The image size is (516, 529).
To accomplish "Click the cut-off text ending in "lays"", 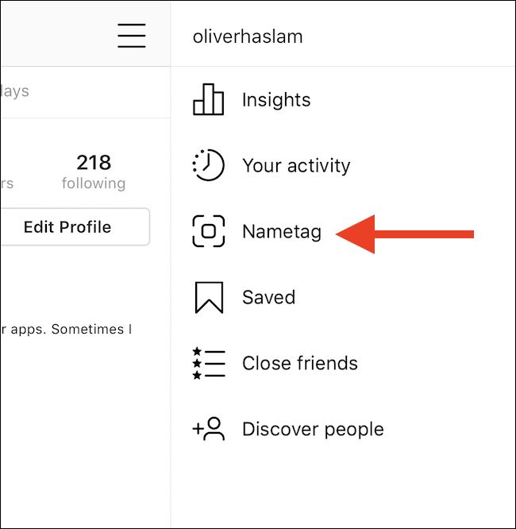I will click(15, 91).
